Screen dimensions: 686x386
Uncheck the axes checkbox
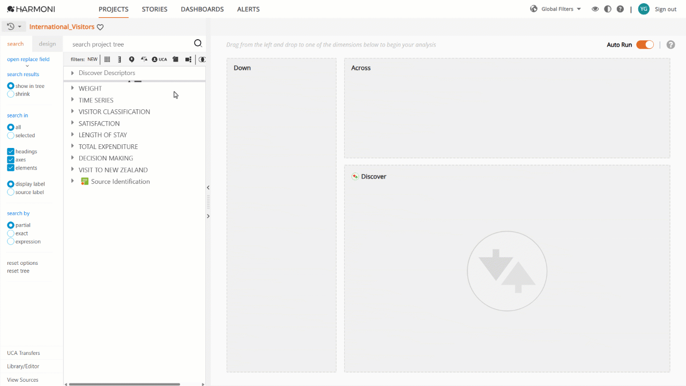(x=11, y=160)
